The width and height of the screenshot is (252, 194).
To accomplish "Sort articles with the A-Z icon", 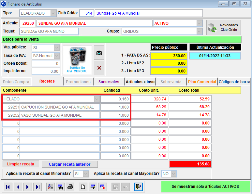I will (x=51, y=187).
